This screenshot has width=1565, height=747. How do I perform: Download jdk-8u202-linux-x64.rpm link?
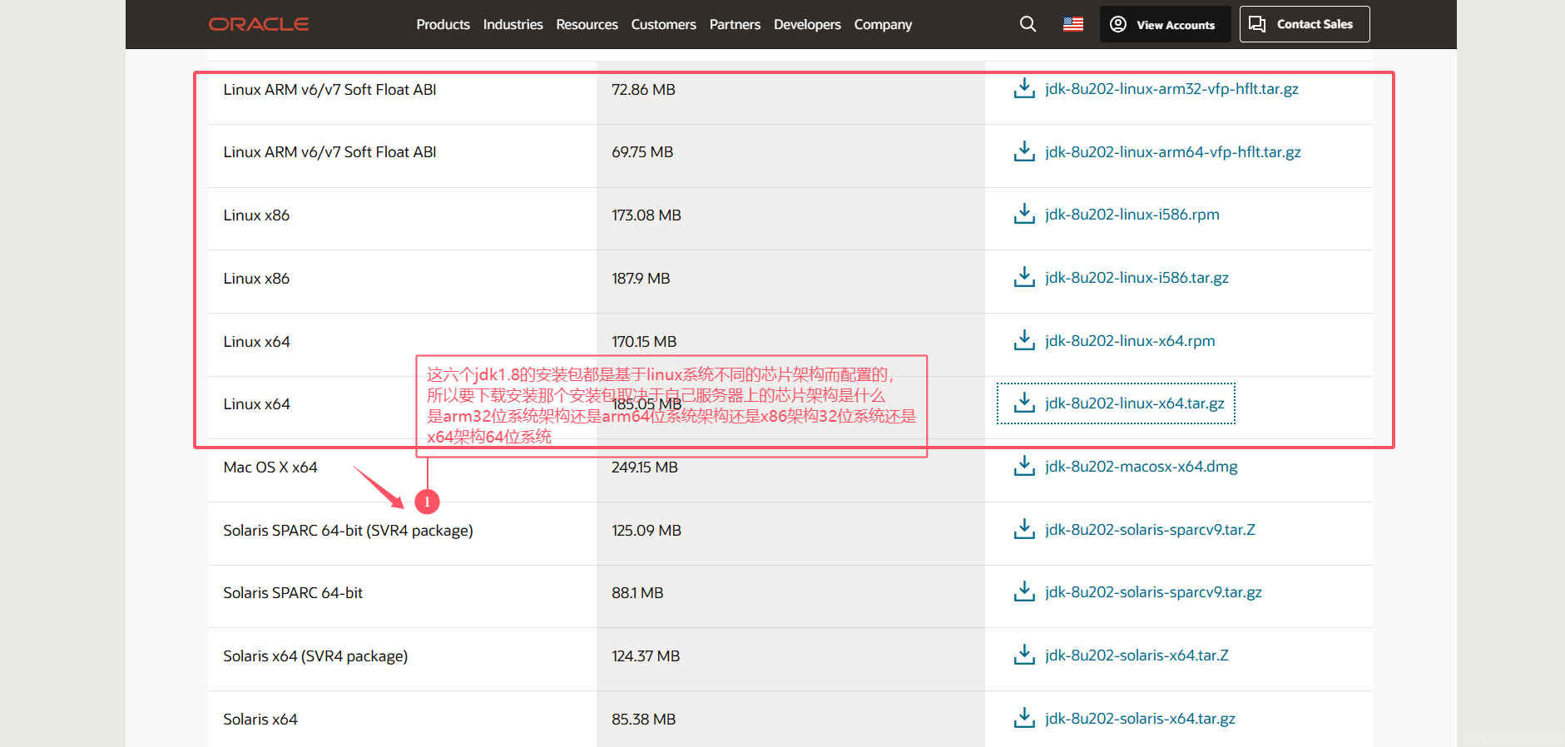click(x=1130, y=340)
